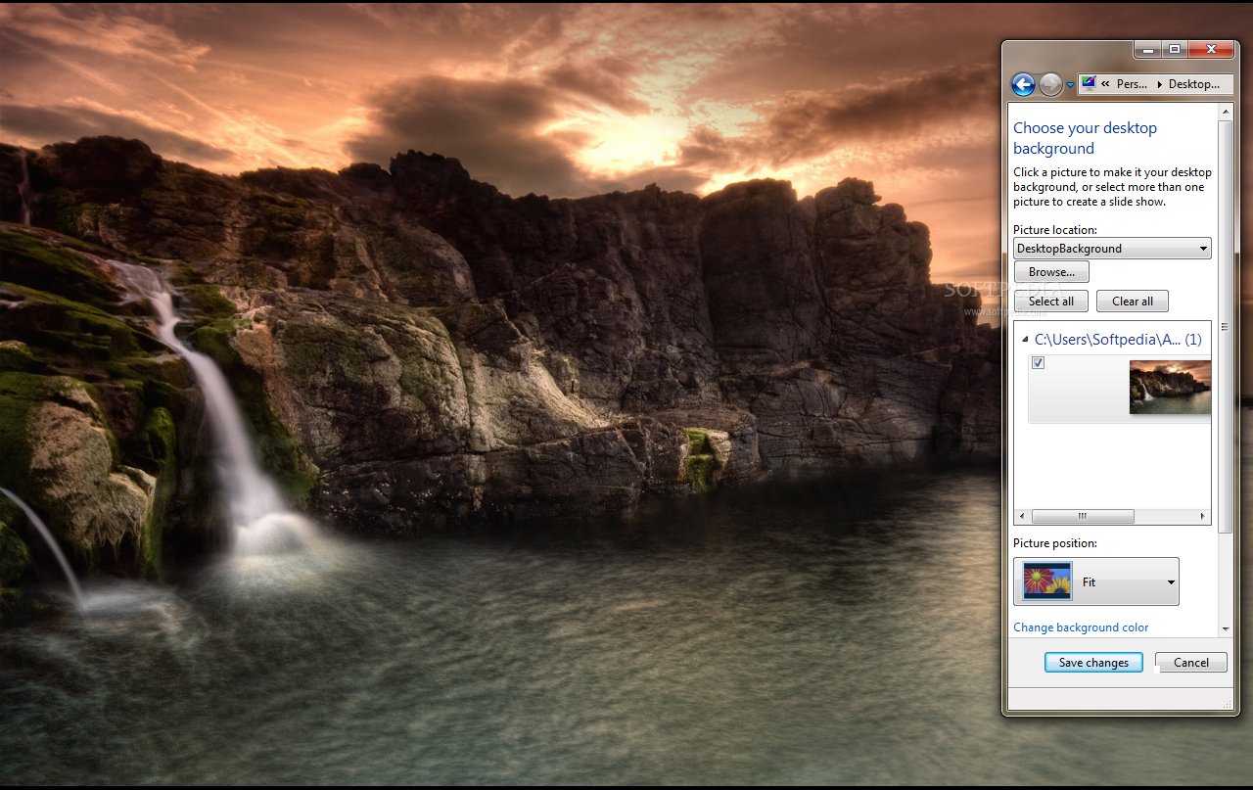The width and height of the screenshot is (1253, 790).
Task: Select the waterfall wallpaper thumbnail
Action: [x=1170, y=388]
